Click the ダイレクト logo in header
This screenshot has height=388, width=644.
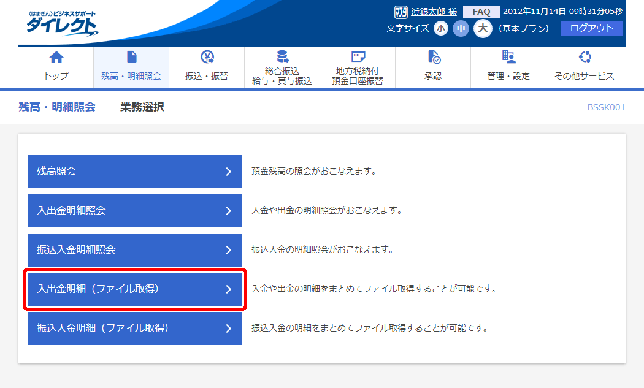61,23
